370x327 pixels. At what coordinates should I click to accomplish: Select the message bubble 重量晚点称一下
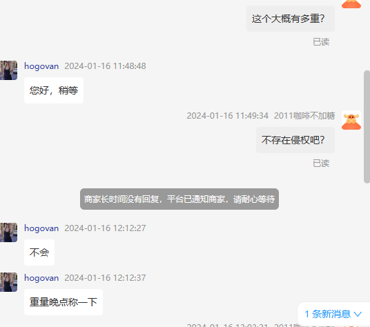[64, 302]
